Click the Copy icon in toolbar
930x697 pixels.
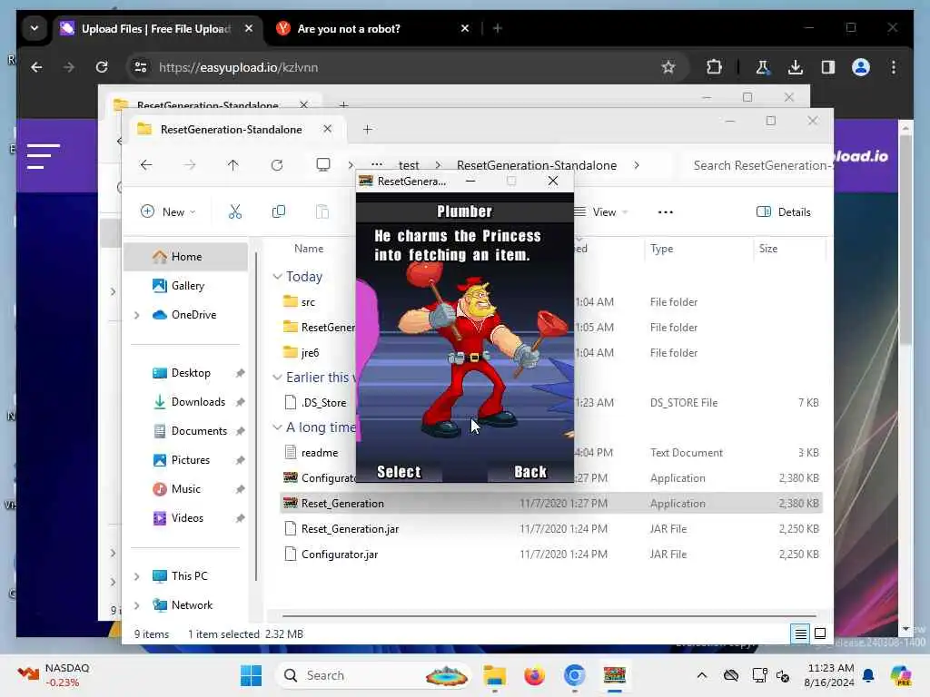[279, 211]
